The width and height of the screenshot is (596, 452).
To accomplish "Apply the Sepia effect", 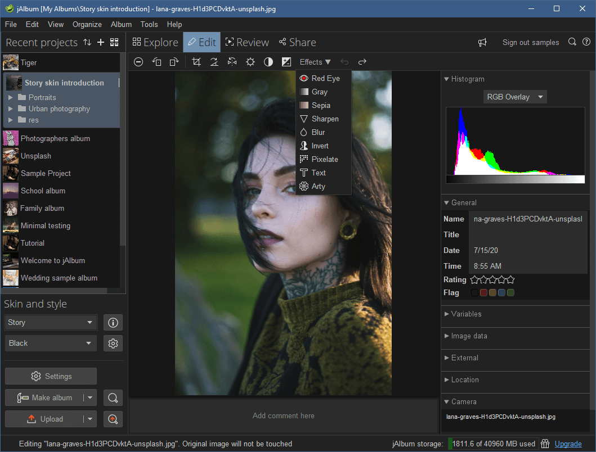I will pos(320,105).
